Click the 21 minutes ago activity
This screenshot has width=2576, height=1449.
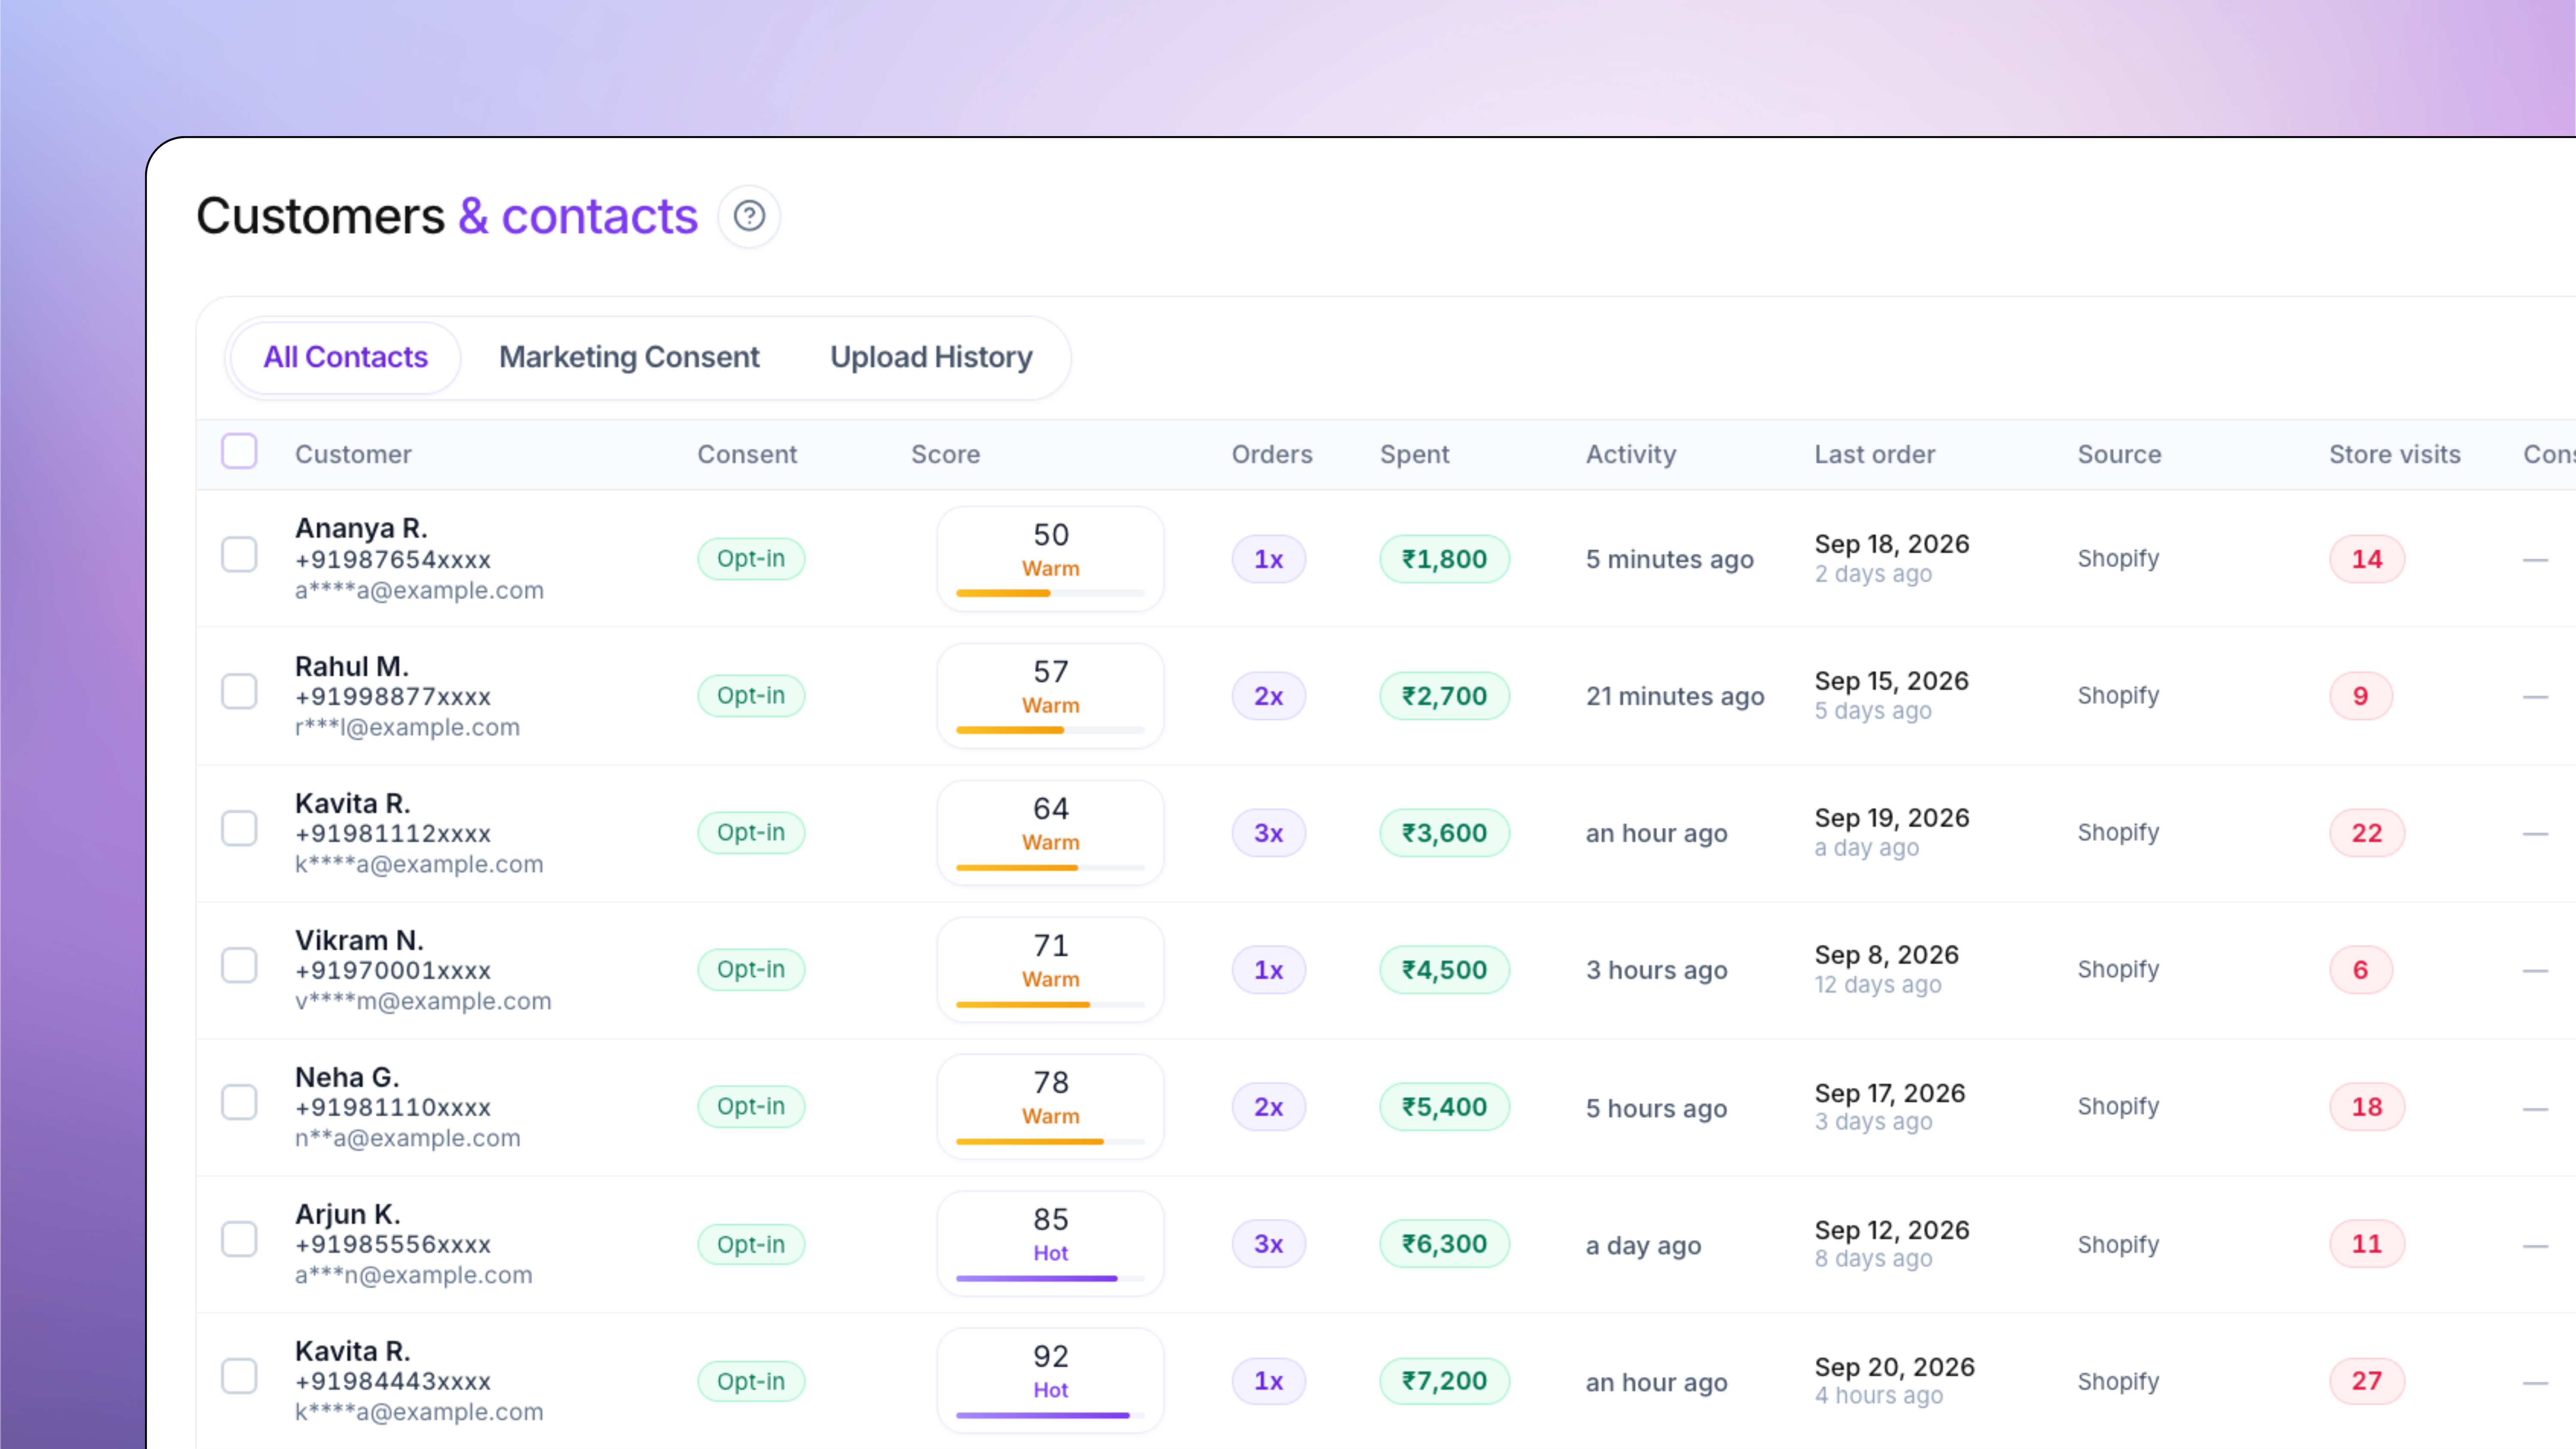point(1675,696)
